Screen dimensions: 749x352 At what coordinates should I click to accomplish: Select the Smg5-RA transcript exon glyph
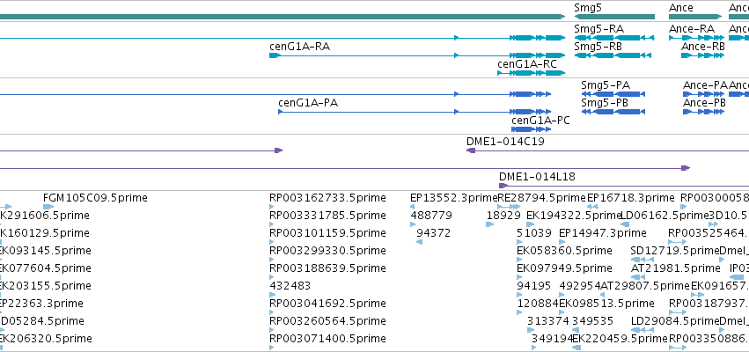pyautogui.click(x=613, y=38)
